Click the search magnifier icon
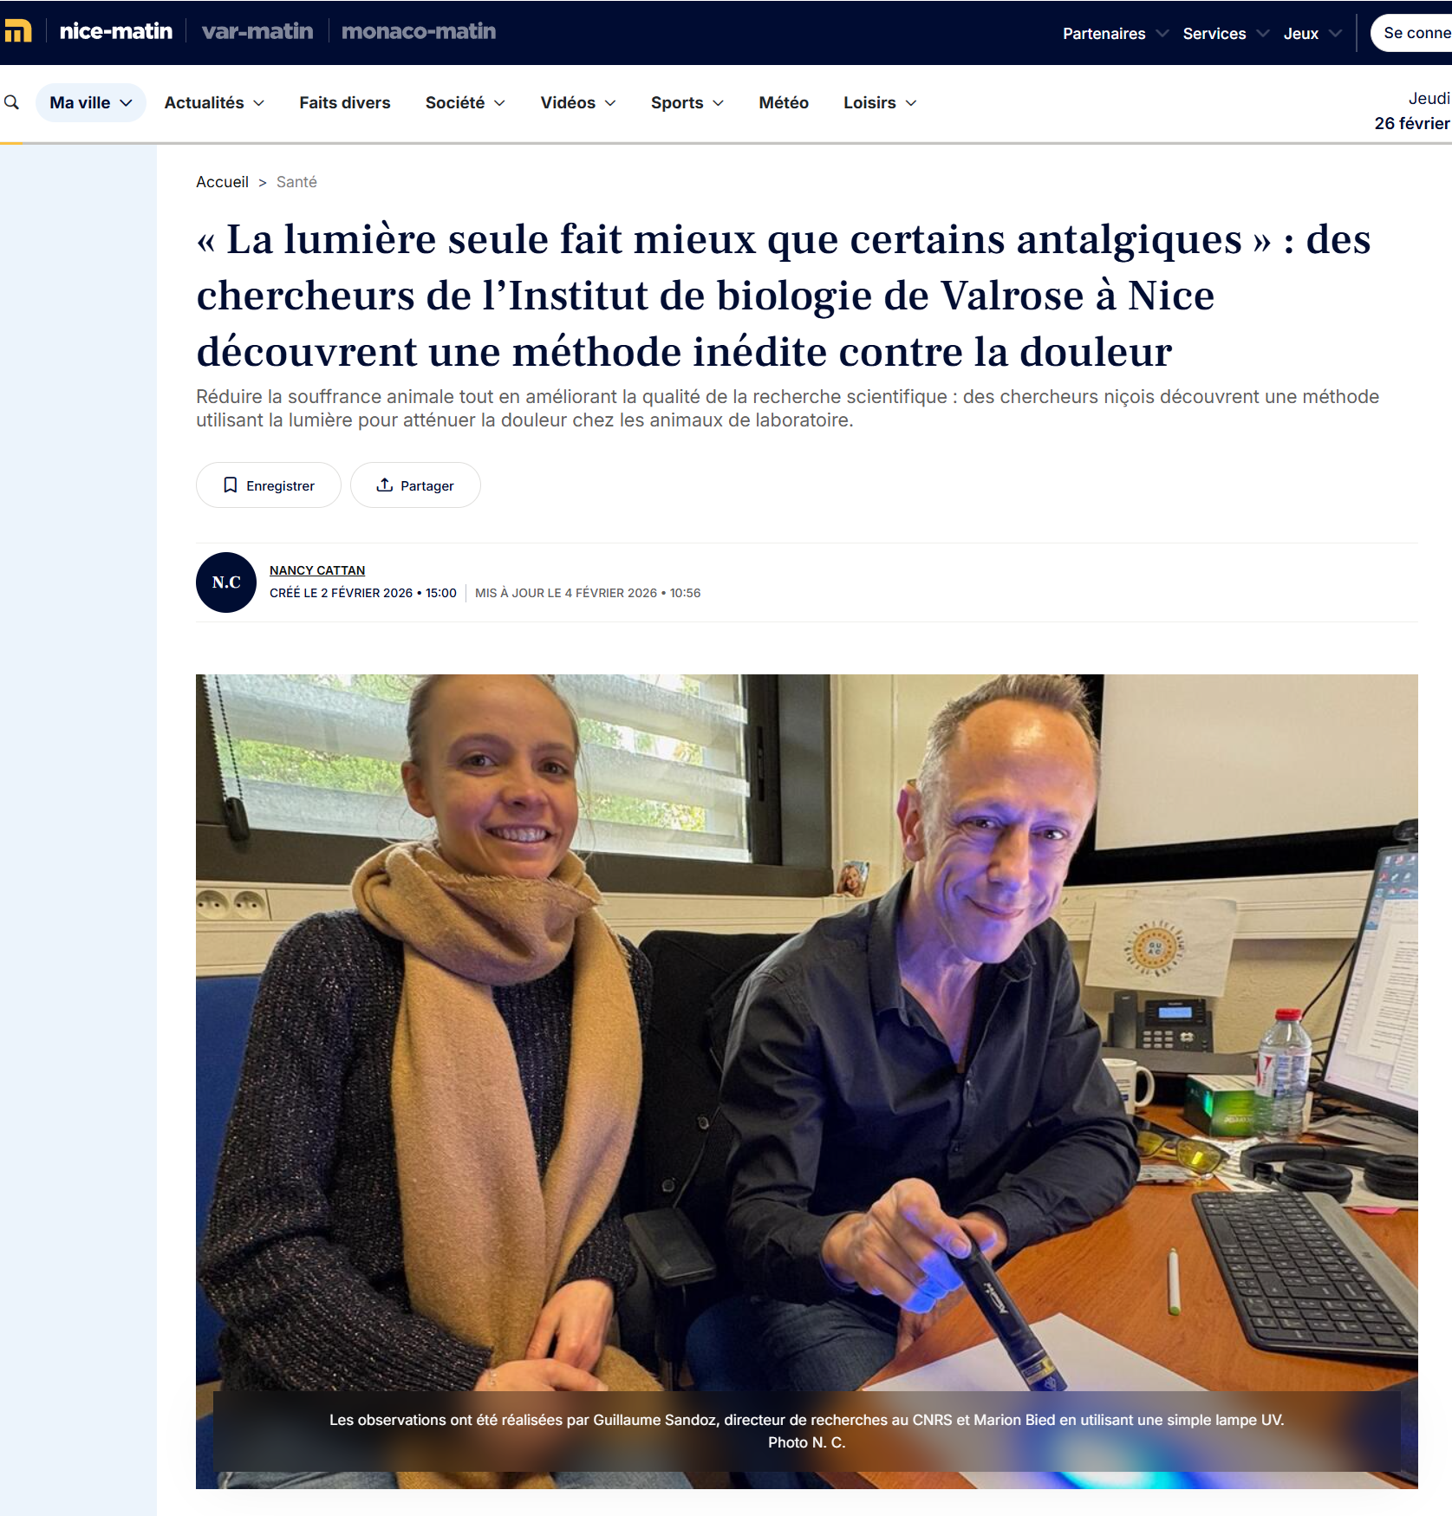1452x1516 pixels. pyautogui.click(x=12, y=102)
